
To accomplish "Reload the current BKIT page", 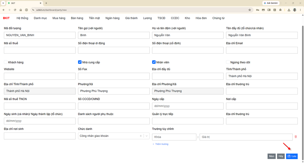I will coord(15,10).
